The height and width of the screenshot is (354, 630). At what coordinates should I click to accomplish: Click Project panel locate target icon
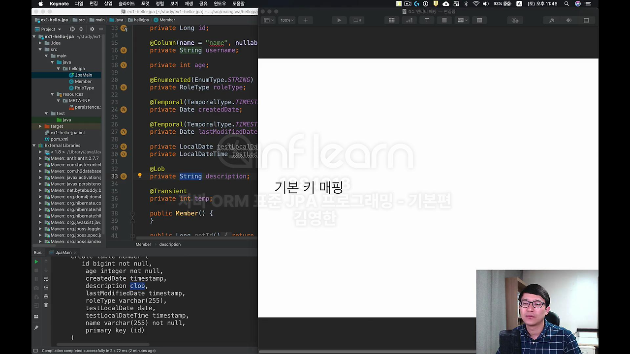[73, 29]
